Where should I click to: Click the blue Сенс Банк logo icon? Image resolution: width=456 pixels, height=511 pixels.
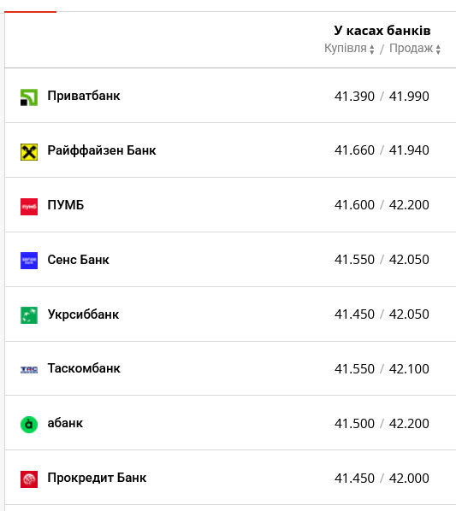29,261
